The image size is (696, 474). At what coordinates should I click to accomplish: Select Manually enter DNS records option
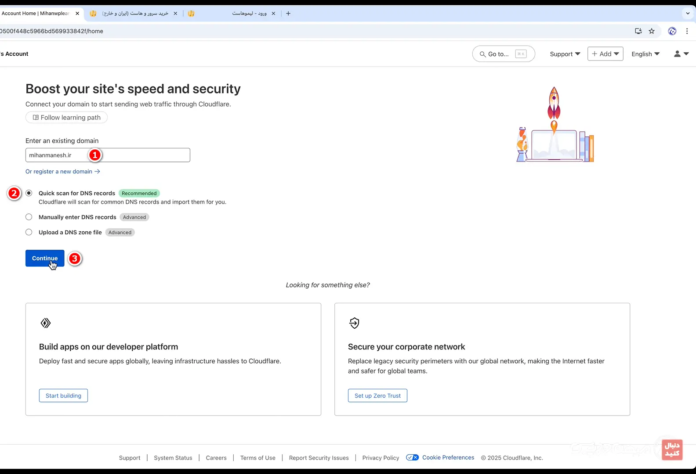point(29,217)
